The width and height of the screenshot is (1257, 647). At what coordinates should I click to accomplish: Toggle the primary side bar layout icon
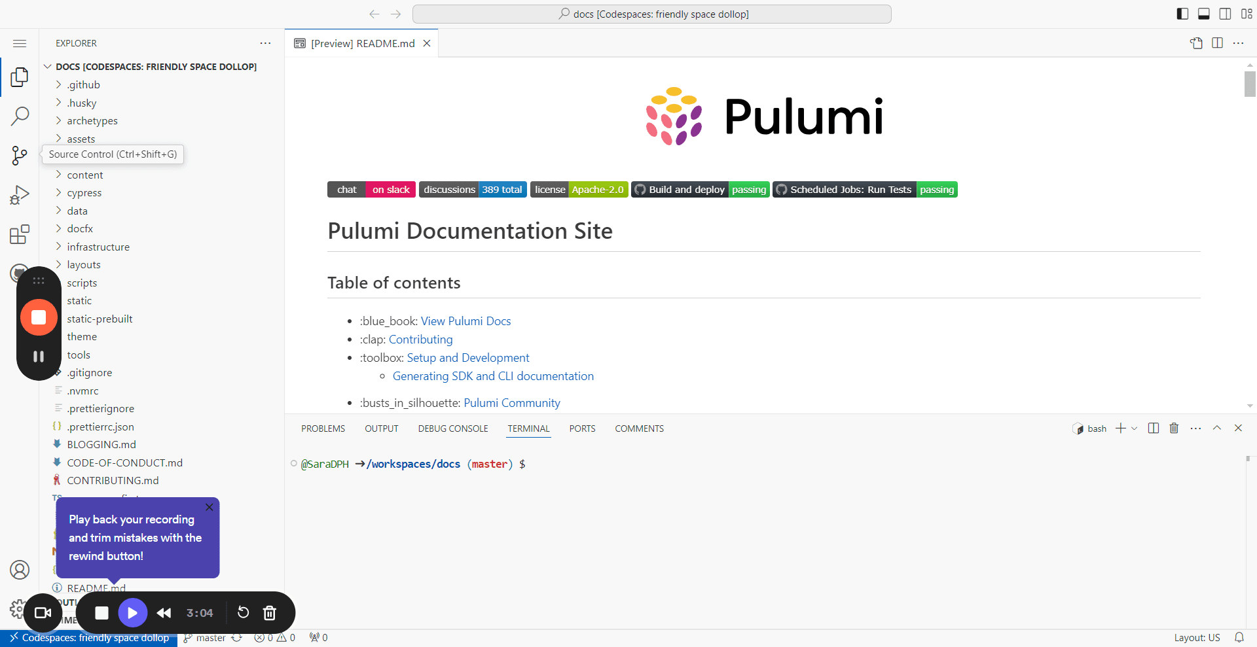click(1182, 14)
